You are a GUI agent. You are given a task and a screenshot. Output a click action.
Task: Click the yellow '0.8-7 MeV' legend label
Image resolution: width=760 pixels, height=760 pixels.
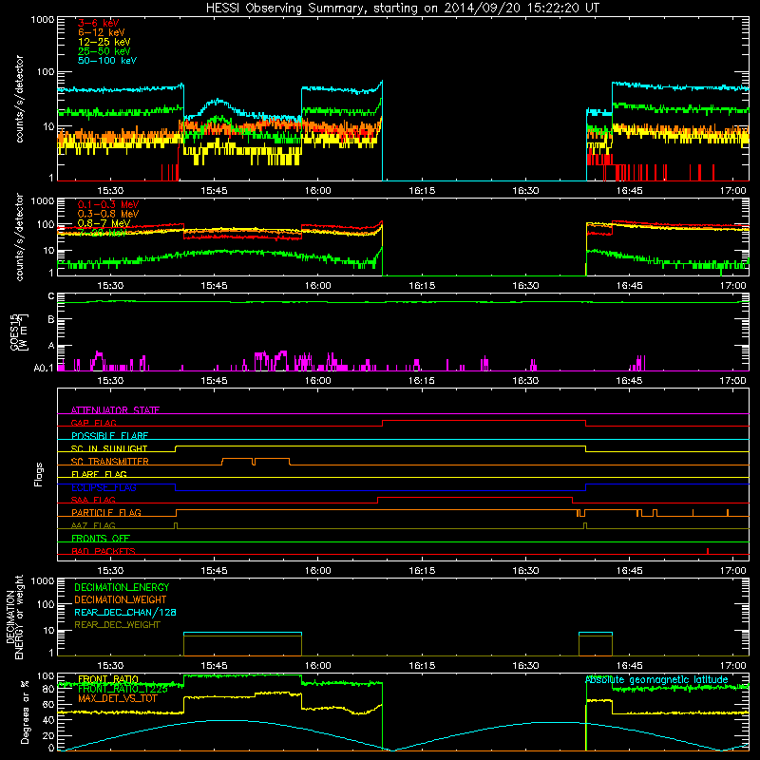tap(104, 223)
